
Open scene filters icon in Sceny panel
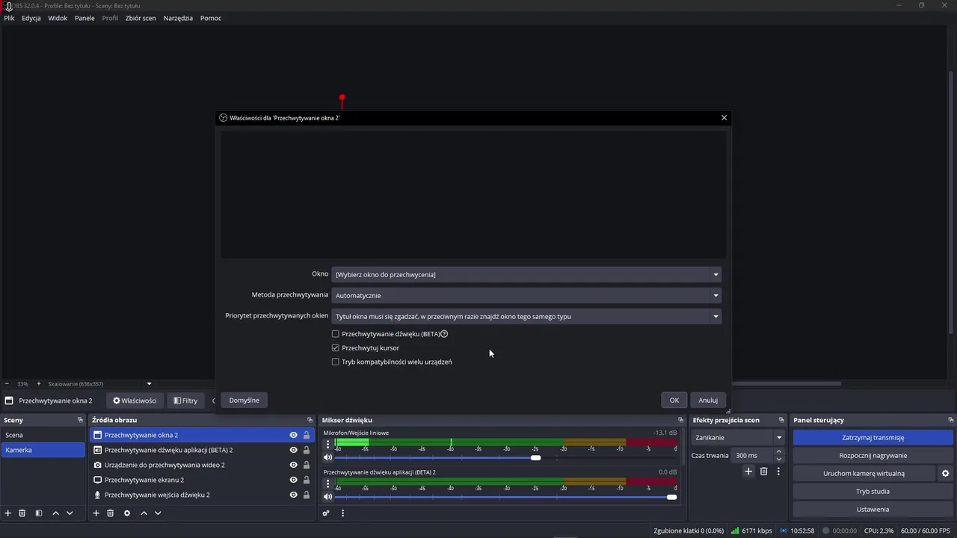point(39,513)
